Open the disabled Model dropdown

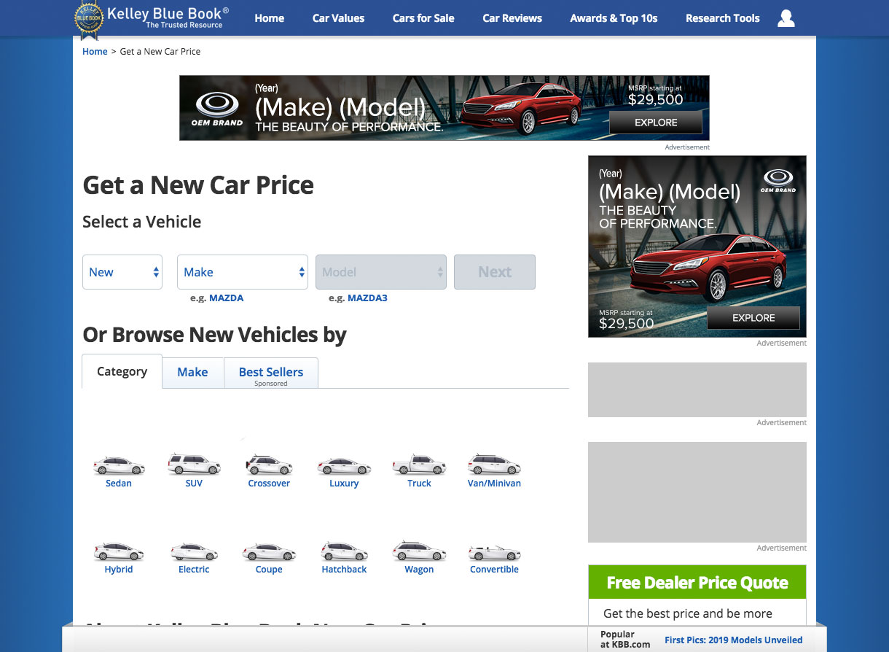[381, 272]
